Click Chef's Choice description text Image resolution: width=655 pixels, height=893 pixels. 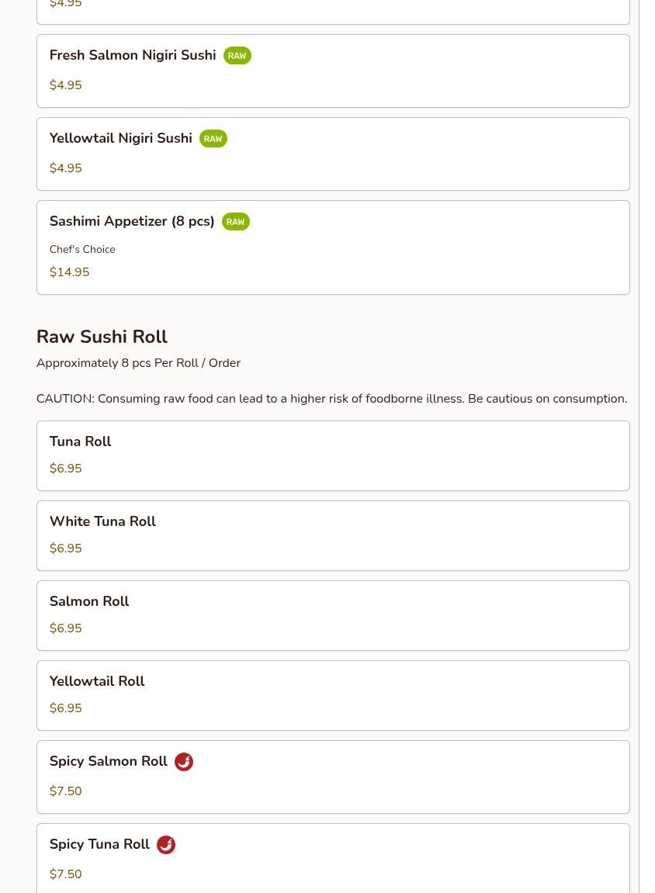coord(82,250)
